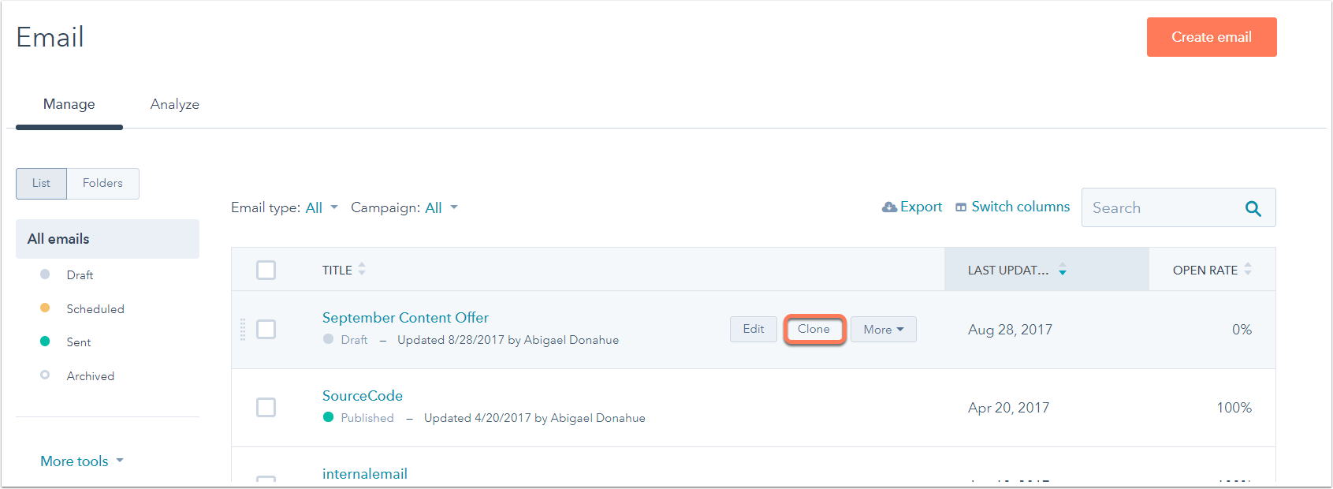The image size is (1333, 489).
Task: Check the September Content Offer row checkbox
Action: 266,329
